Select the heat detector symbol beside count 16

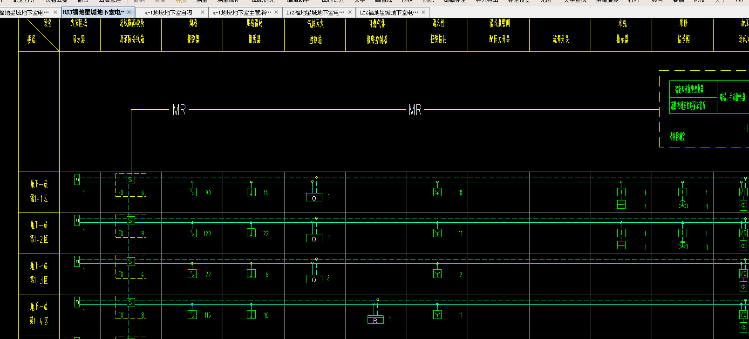point(251,315)
